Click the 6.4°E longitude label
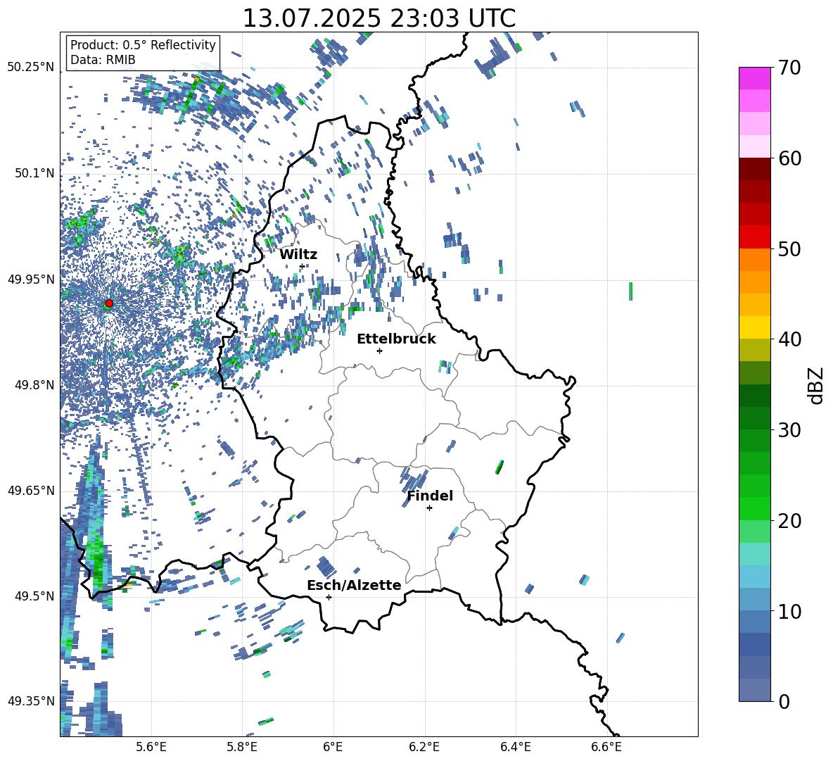The width and height of the screenshot is (833, 761). point(515,747)
